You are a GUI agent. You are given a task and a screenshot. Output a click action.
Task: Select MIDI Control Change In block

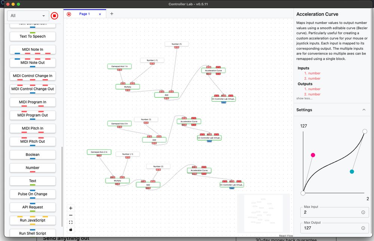[33, 76]
